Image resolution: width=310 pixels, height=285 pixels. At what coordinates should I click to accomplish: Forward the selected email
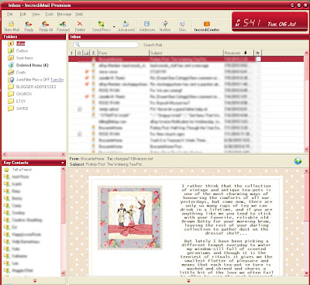tap(63, 26)
